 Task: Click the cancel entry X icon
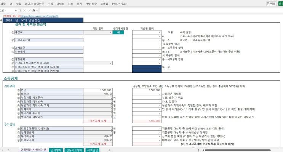pos(24,11)
